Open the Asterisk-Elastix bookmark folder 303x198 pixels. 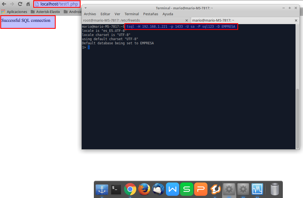point(45,12)
